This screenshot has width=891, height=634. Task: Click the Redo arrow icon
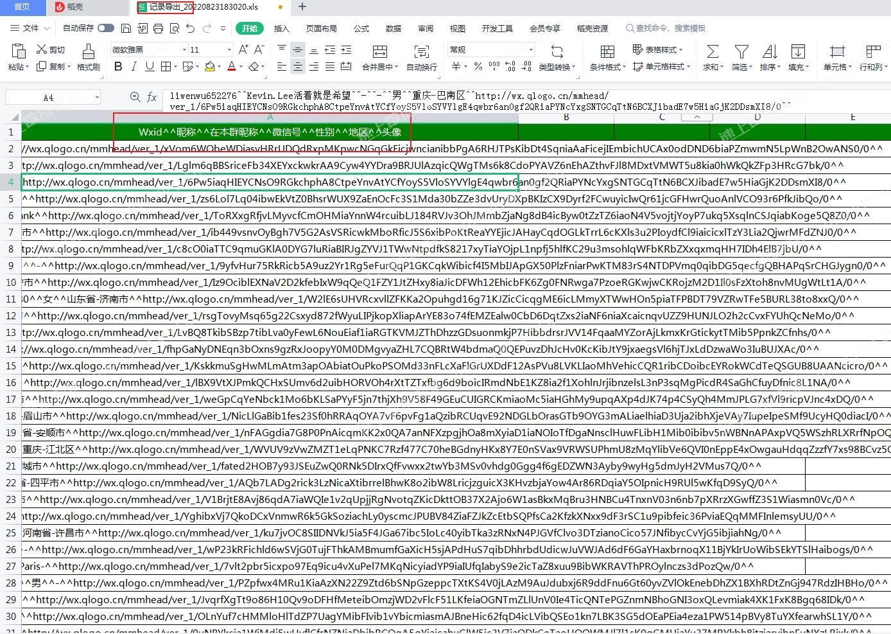pyautogui.click(x=207, y=28)
